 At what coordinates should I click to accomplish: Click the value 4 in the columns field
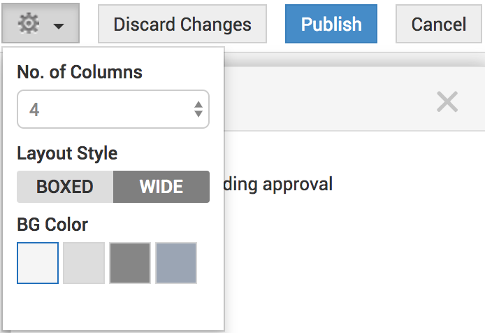click(x=34, y=110)
